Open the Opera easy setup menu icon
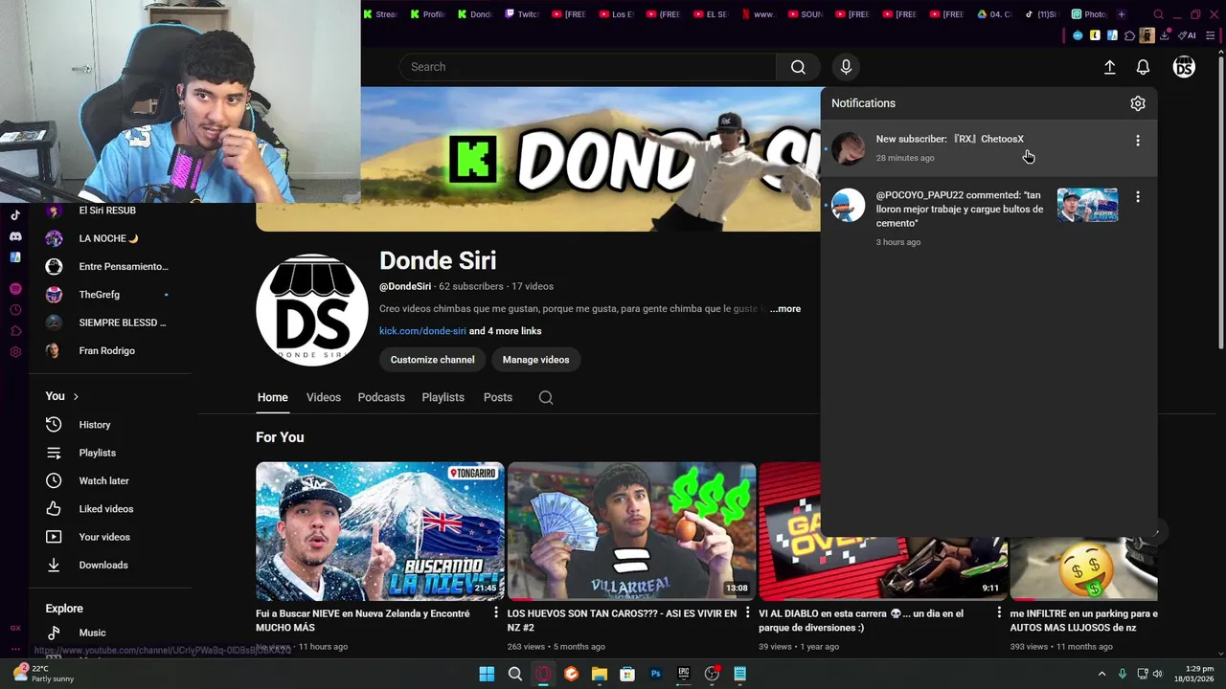The image size is (1226, 689). tap(1212, 35)
